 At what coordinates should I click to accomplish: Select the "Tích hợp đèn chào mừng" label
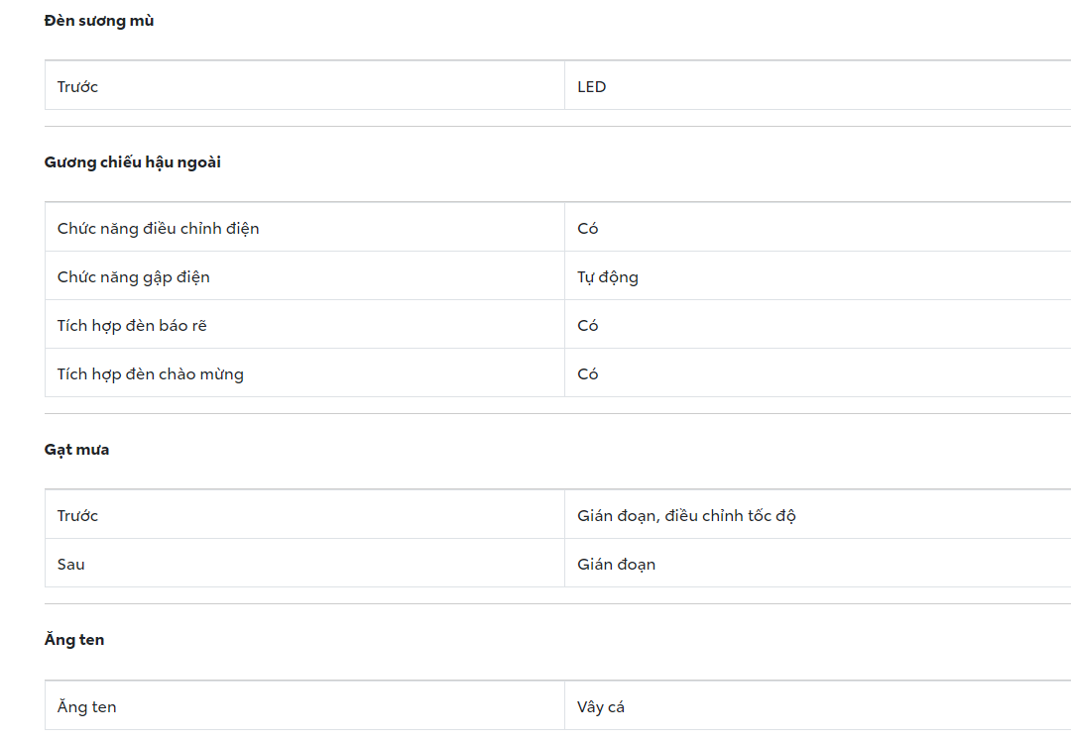151,374
